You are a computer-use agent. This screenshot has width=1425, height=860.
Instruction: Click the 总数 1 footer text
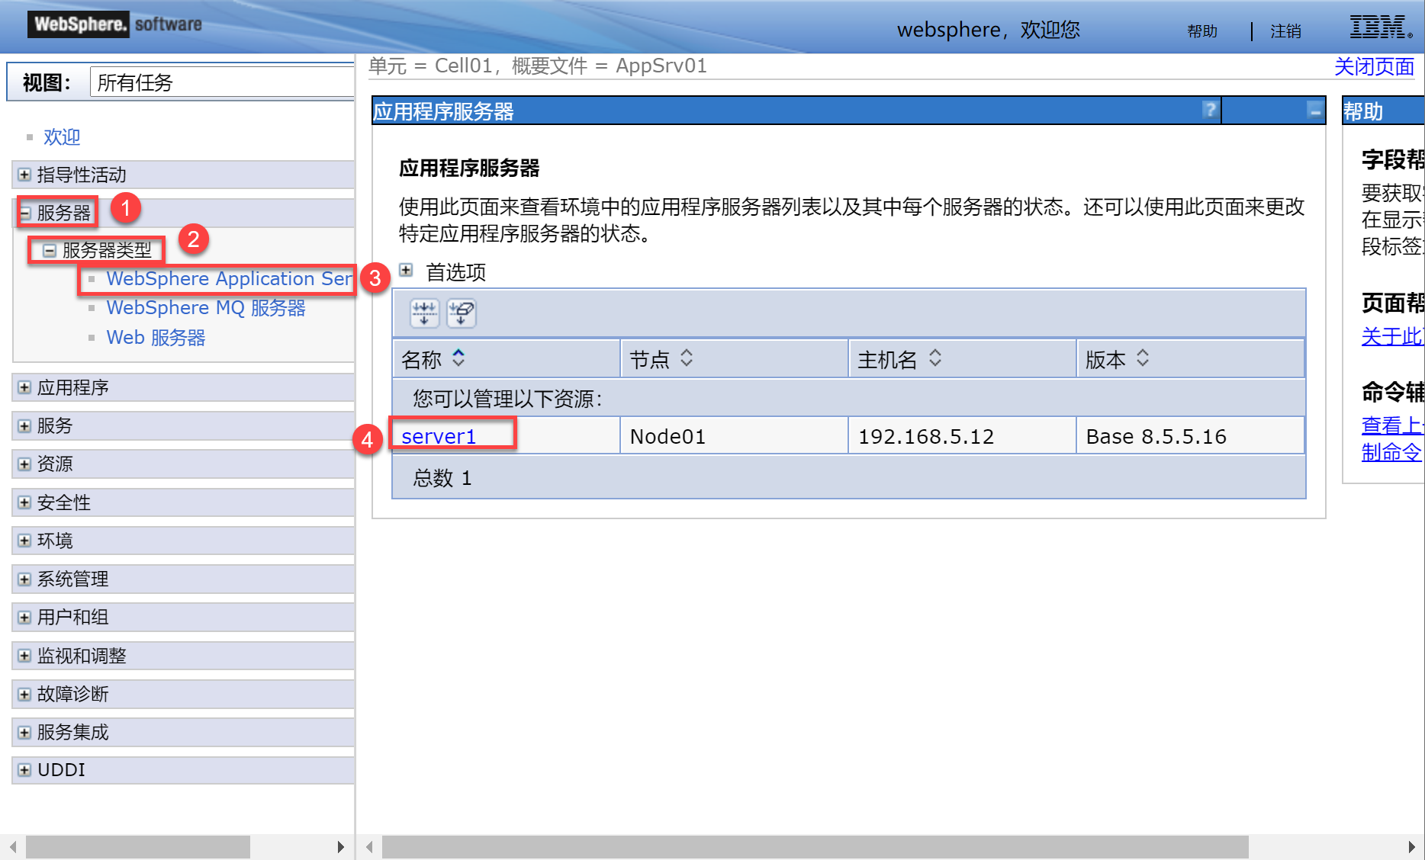[x=442, y=478]
